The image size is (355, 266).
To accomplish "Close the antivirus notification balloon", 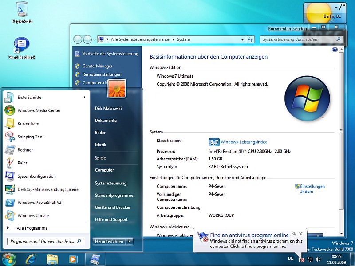I will click(x=301, y=234).
